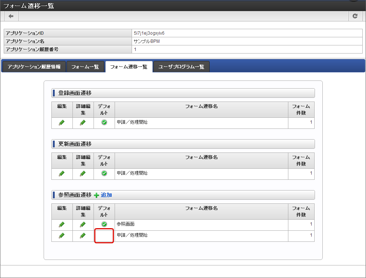Image resolution: width=366 pixels, height=278 pixels.
Task: Open detailed edit for 更新画面遷移 row
Action: 83,174
